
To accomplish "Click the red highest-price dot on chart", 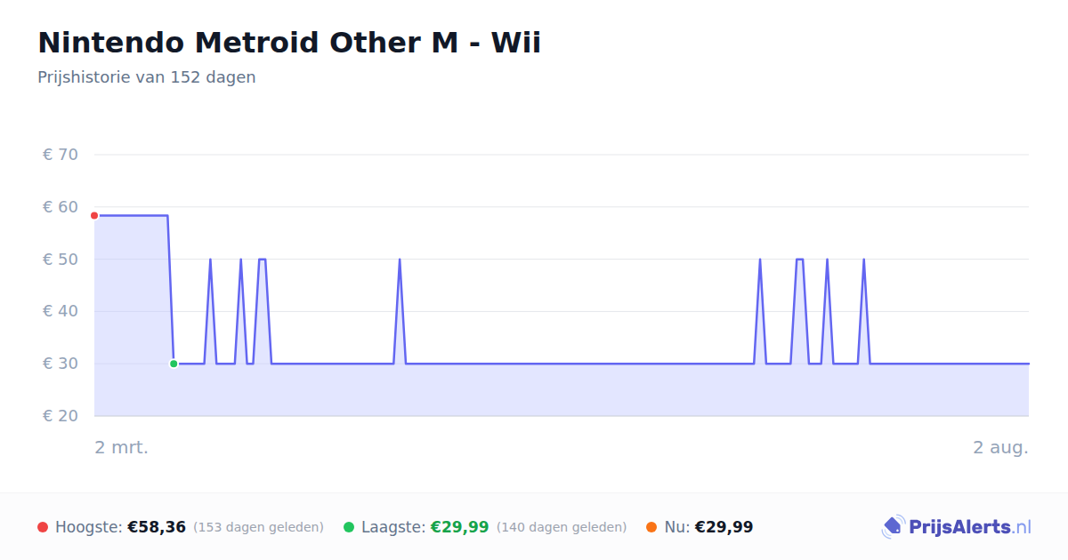I will 94,215.
